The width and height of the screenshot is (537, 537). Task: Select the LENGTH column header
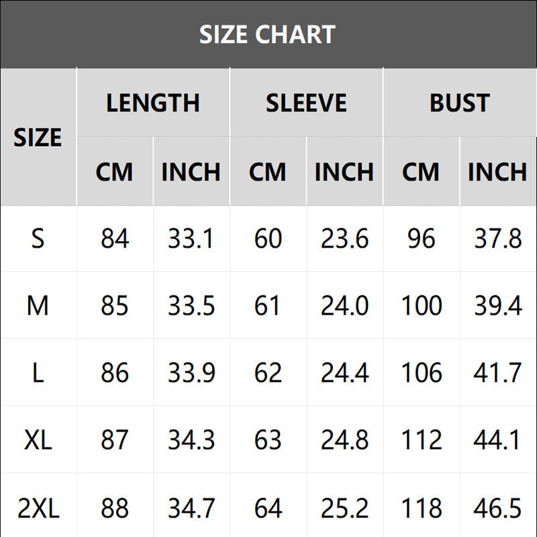(153, 103)
